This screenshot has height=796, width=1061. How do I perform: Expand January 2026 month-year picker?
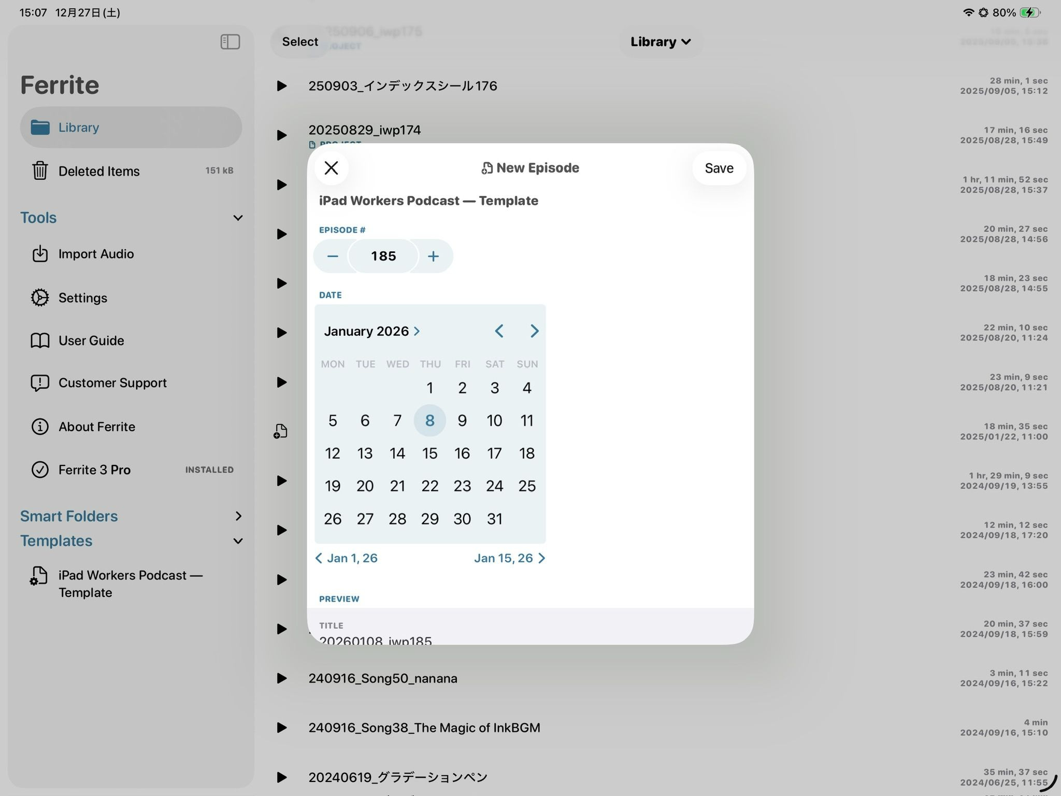click(372, 331)
